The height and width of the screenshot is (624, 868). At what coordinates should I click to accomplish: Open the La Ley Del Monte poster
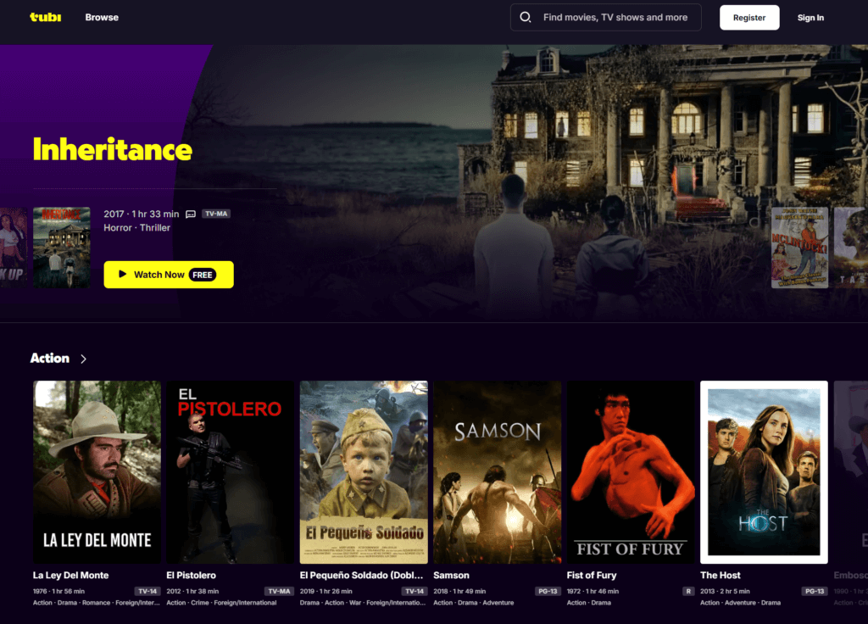(97, 471)
